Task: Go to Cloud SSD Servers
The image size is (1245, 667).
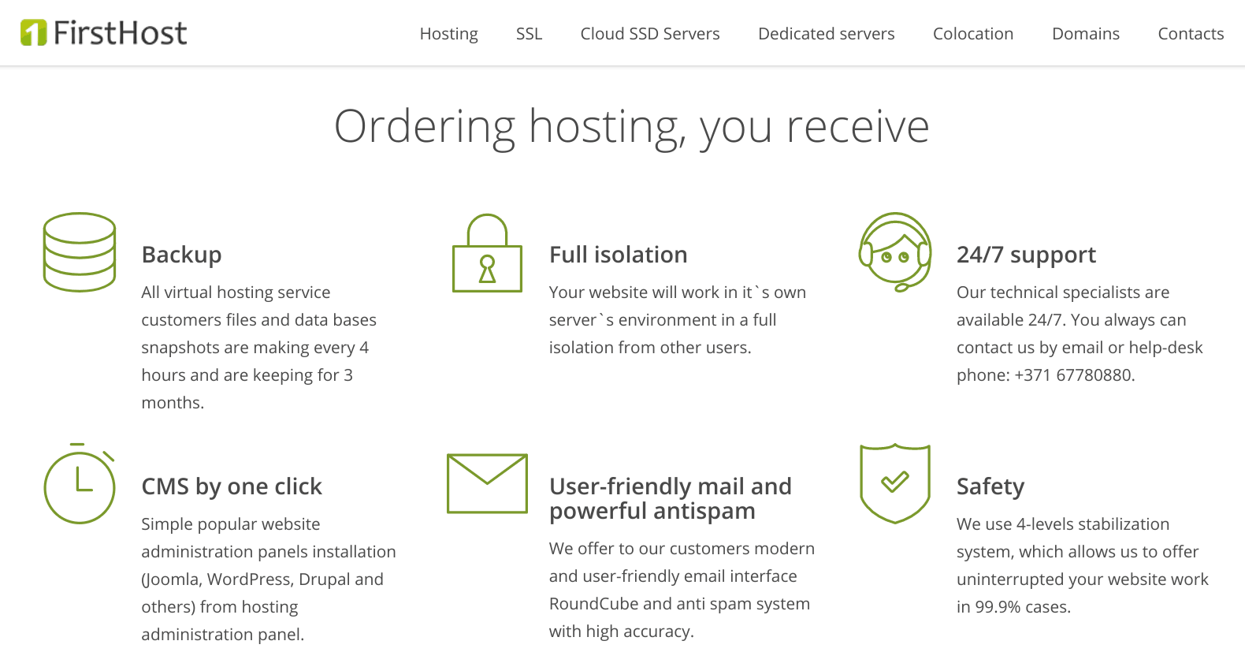Action: click(x=650, y=34)
